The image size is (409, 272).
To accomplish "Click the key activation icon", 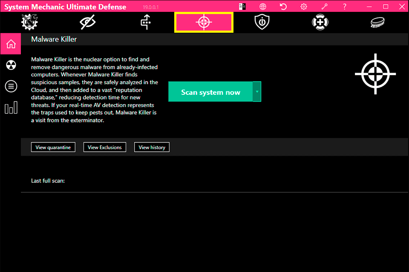I will click(x=324, y=6).
